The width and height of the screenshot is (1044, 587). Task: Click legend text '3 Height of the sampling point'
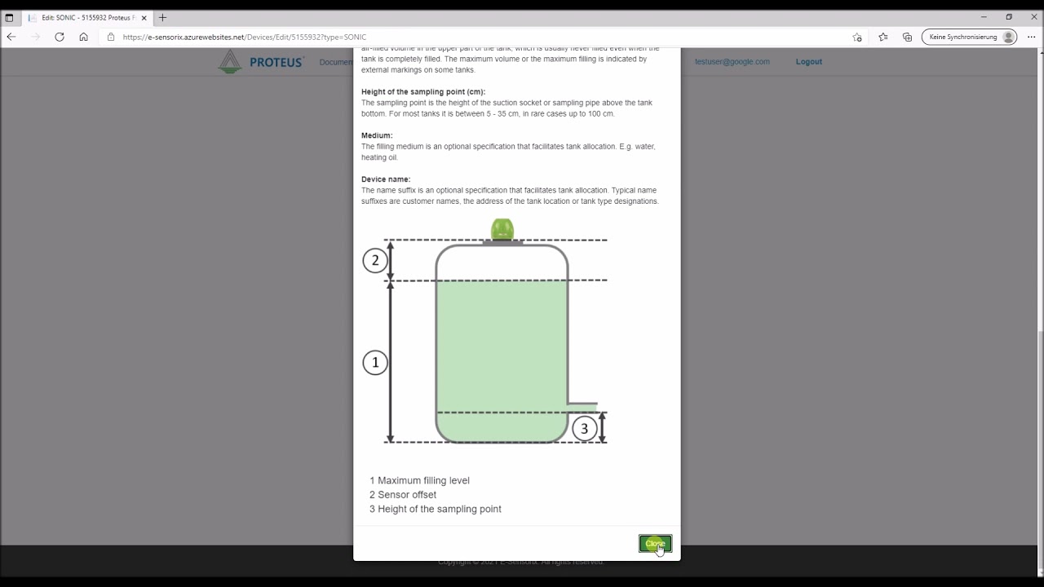click(436, 509)
